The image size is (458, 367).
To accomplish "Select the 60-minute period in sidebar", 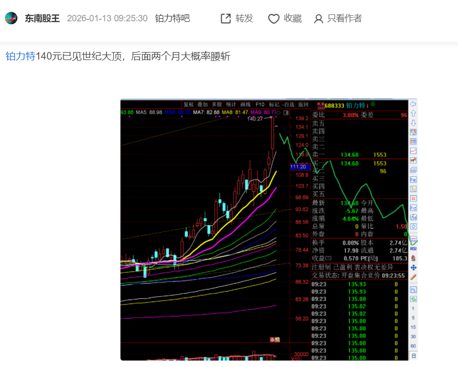I will [413, 346].
